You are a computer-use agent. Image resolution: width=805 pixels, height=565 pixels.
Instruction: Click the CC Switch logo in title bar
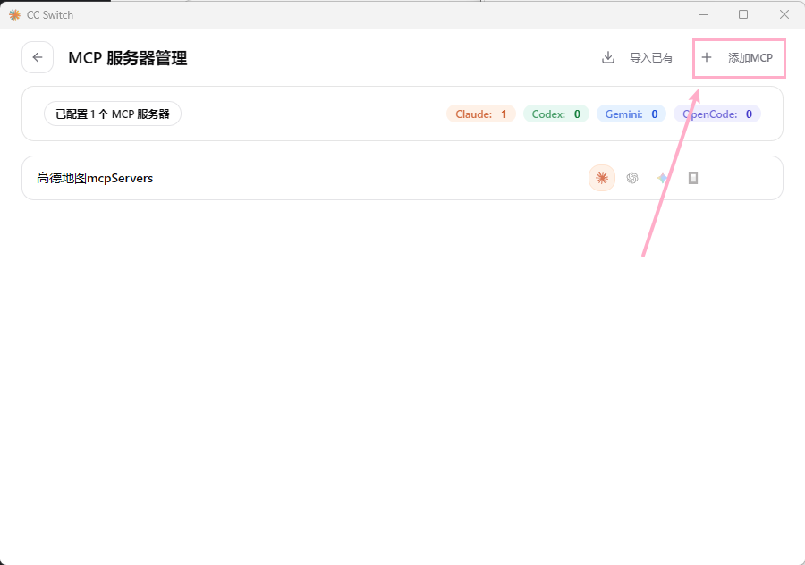tap(14, 14)
